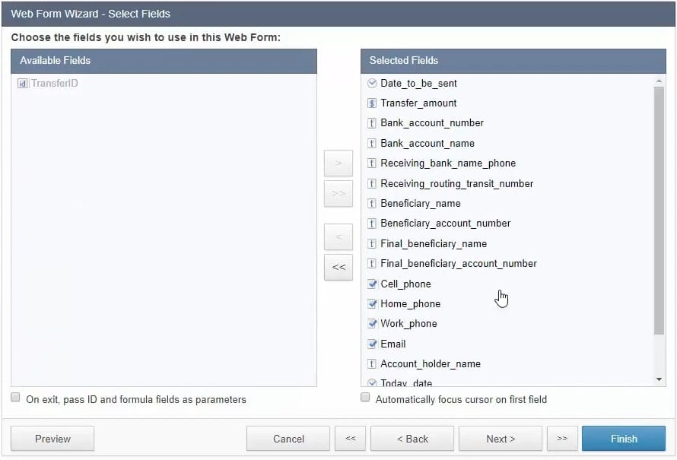This screenshot has height=460, width=677.
Task: Click the Date_to_be_sent date field icon
Action: [x=372, y=84]
